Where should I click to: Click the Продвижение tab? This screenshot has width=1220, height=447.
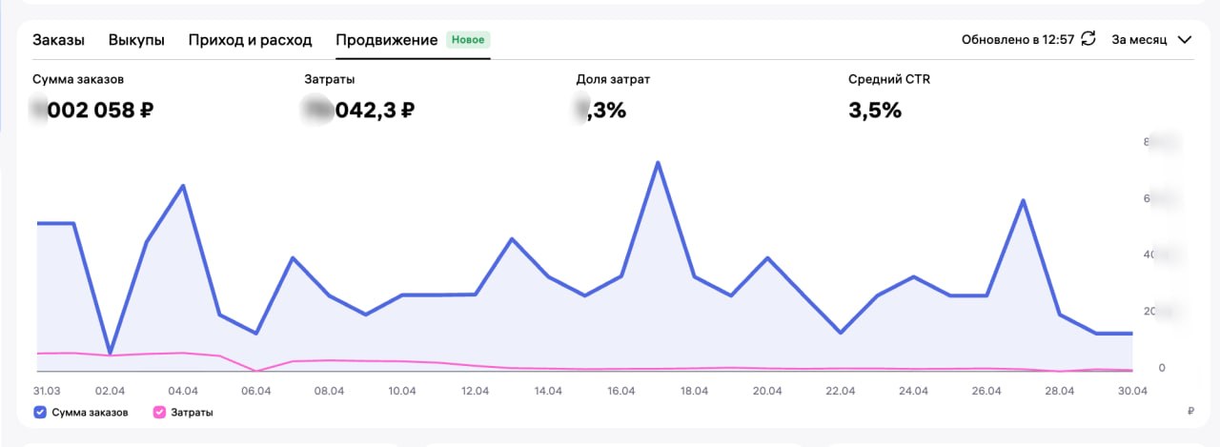coord(386,40)
